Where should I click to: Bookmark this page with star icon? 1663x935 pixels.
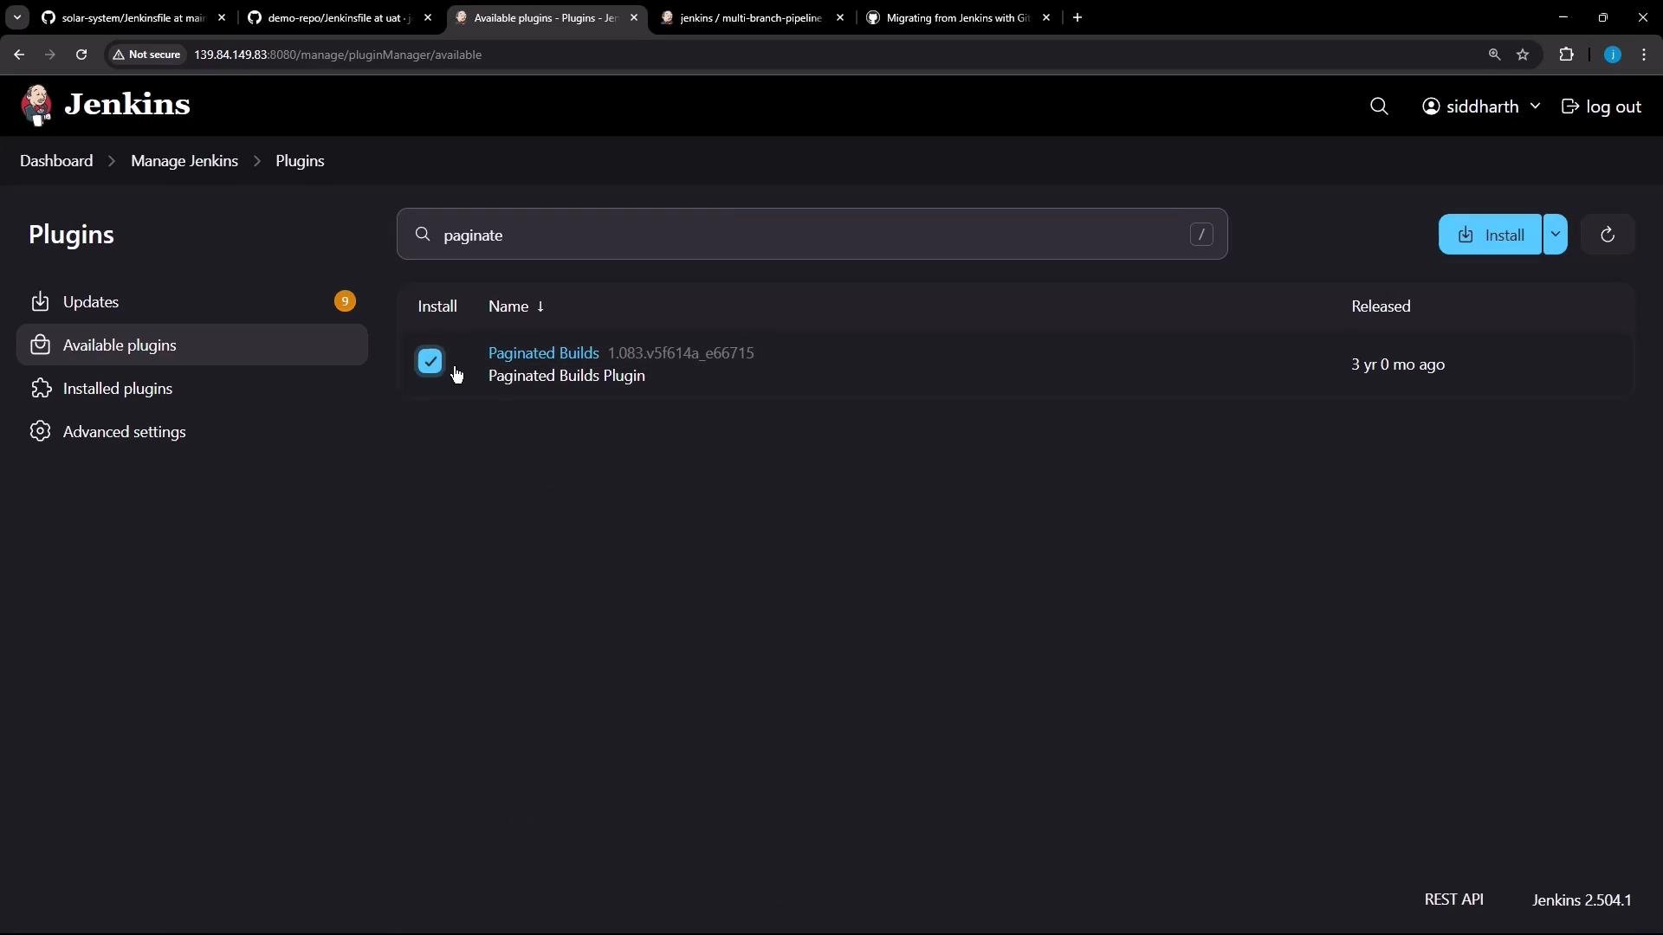tap(1523, 55)
